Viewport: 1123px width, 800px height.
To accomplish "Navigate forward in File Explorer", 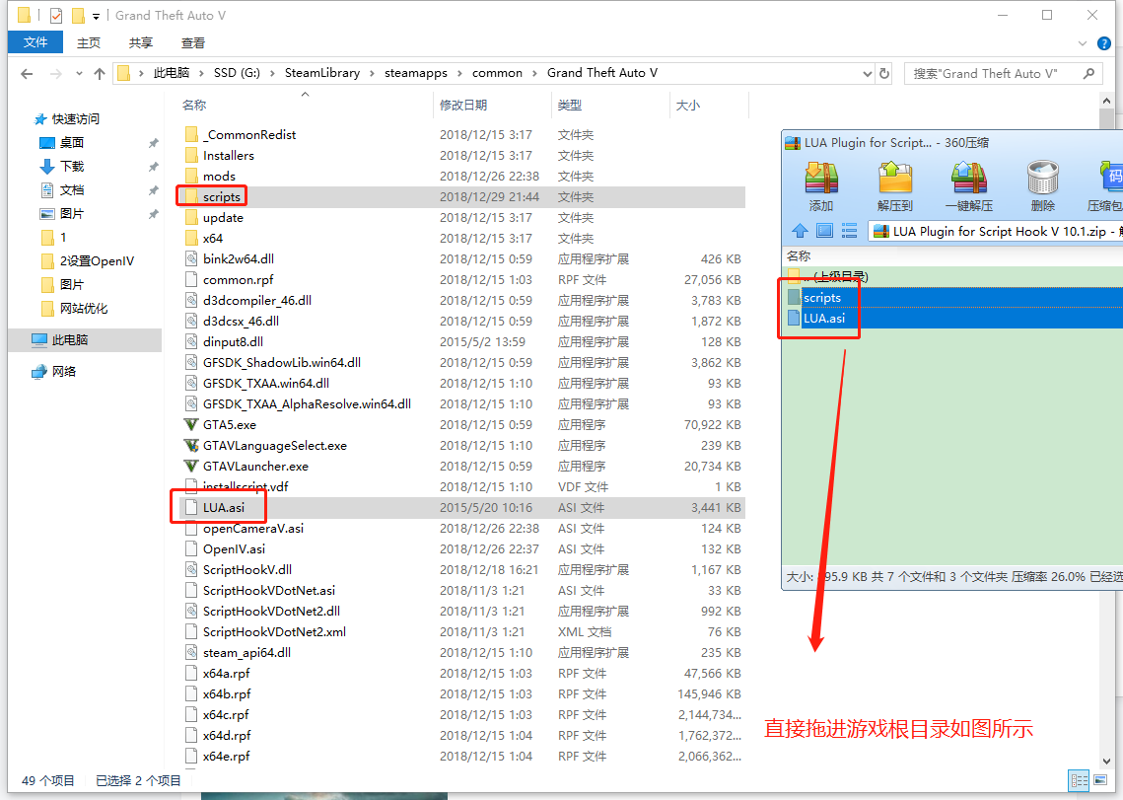I will [56, 73].
